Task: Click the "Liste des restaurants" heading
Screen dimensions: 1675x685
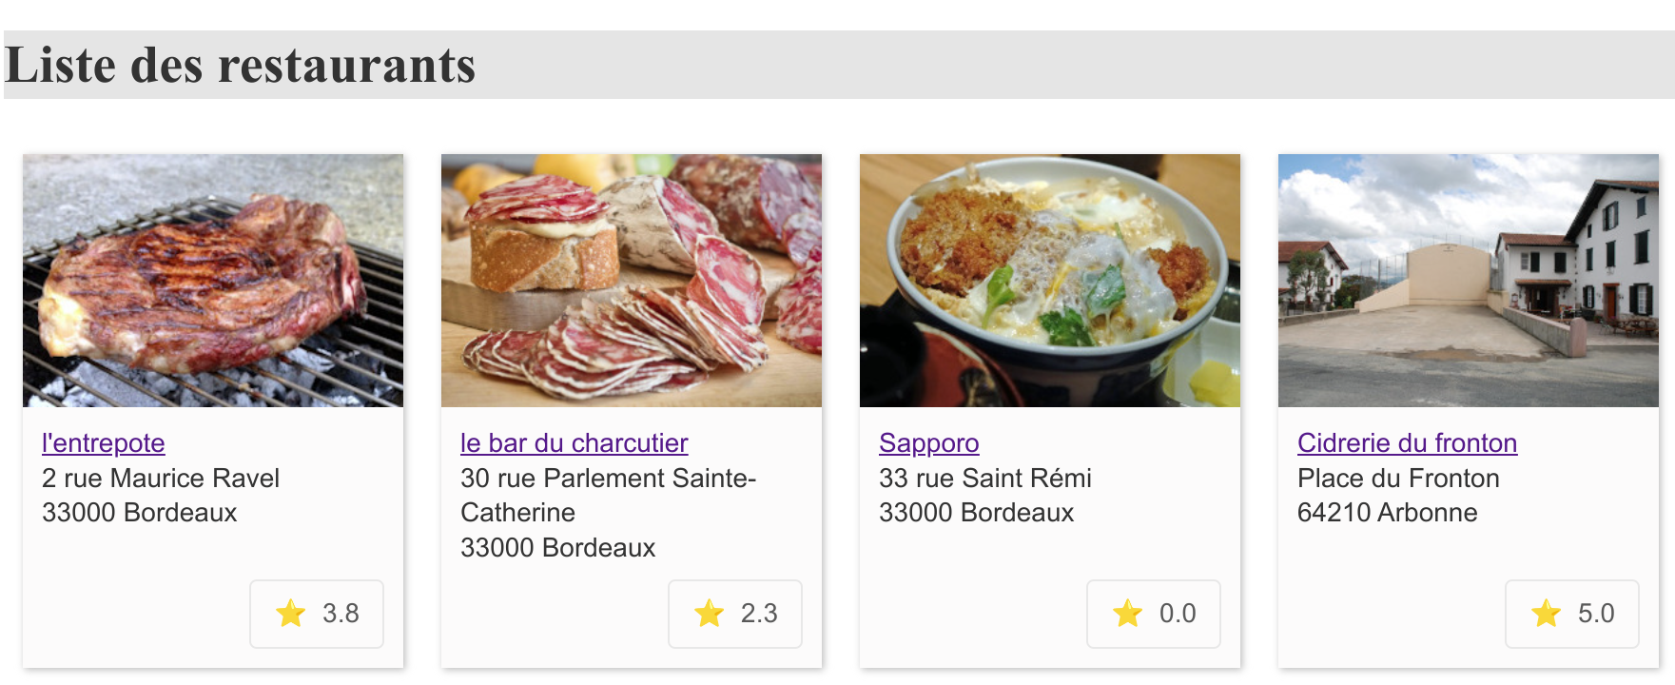Action: 240,65
